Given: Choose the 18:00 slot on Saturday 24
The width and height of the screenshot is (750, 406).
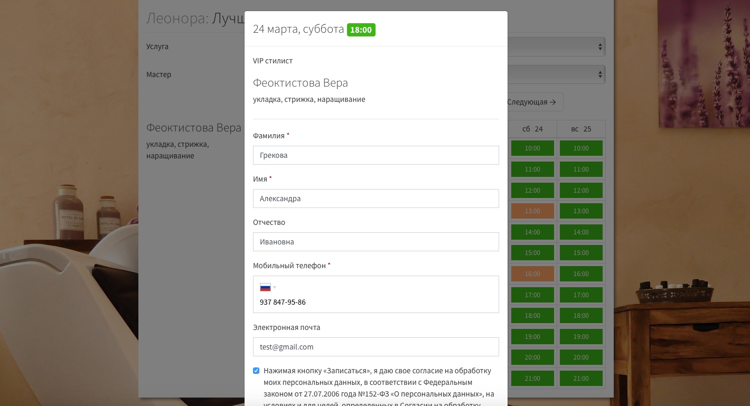Looking at the screenshot, I should 532,316.
